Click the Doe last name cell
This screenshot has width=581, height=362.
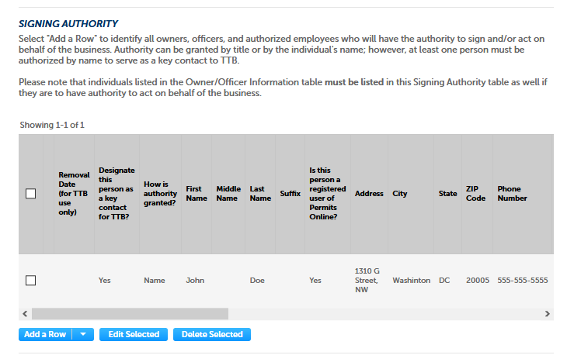[257, 281]
